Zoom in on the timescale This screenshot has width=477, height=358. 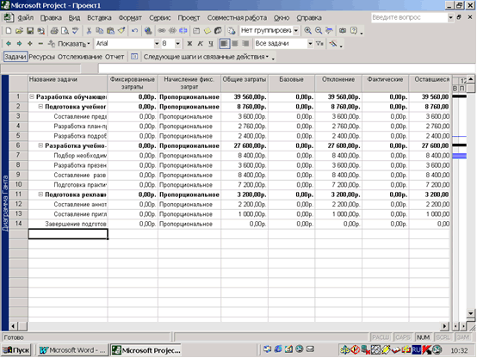(307, 31)
